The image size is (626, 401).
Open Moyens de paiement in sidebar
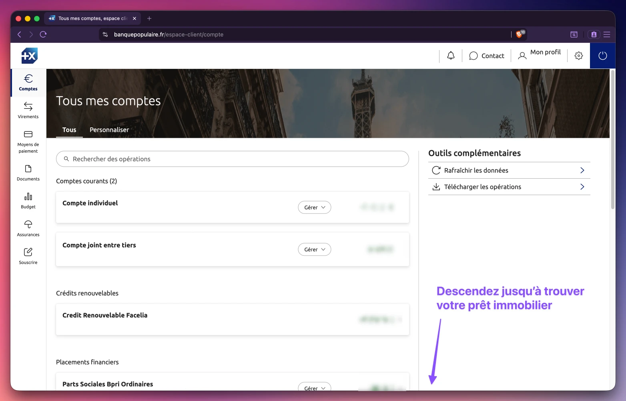tap(28, 142)
